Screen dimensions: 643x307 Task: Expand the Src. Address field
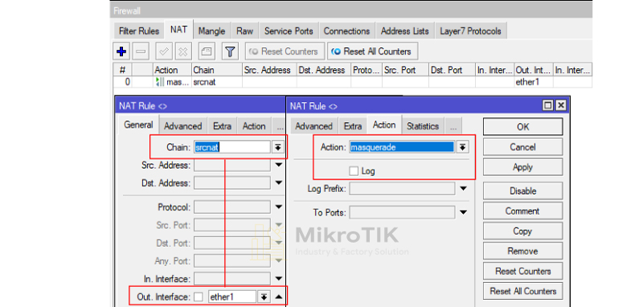(x=279, y=166)
